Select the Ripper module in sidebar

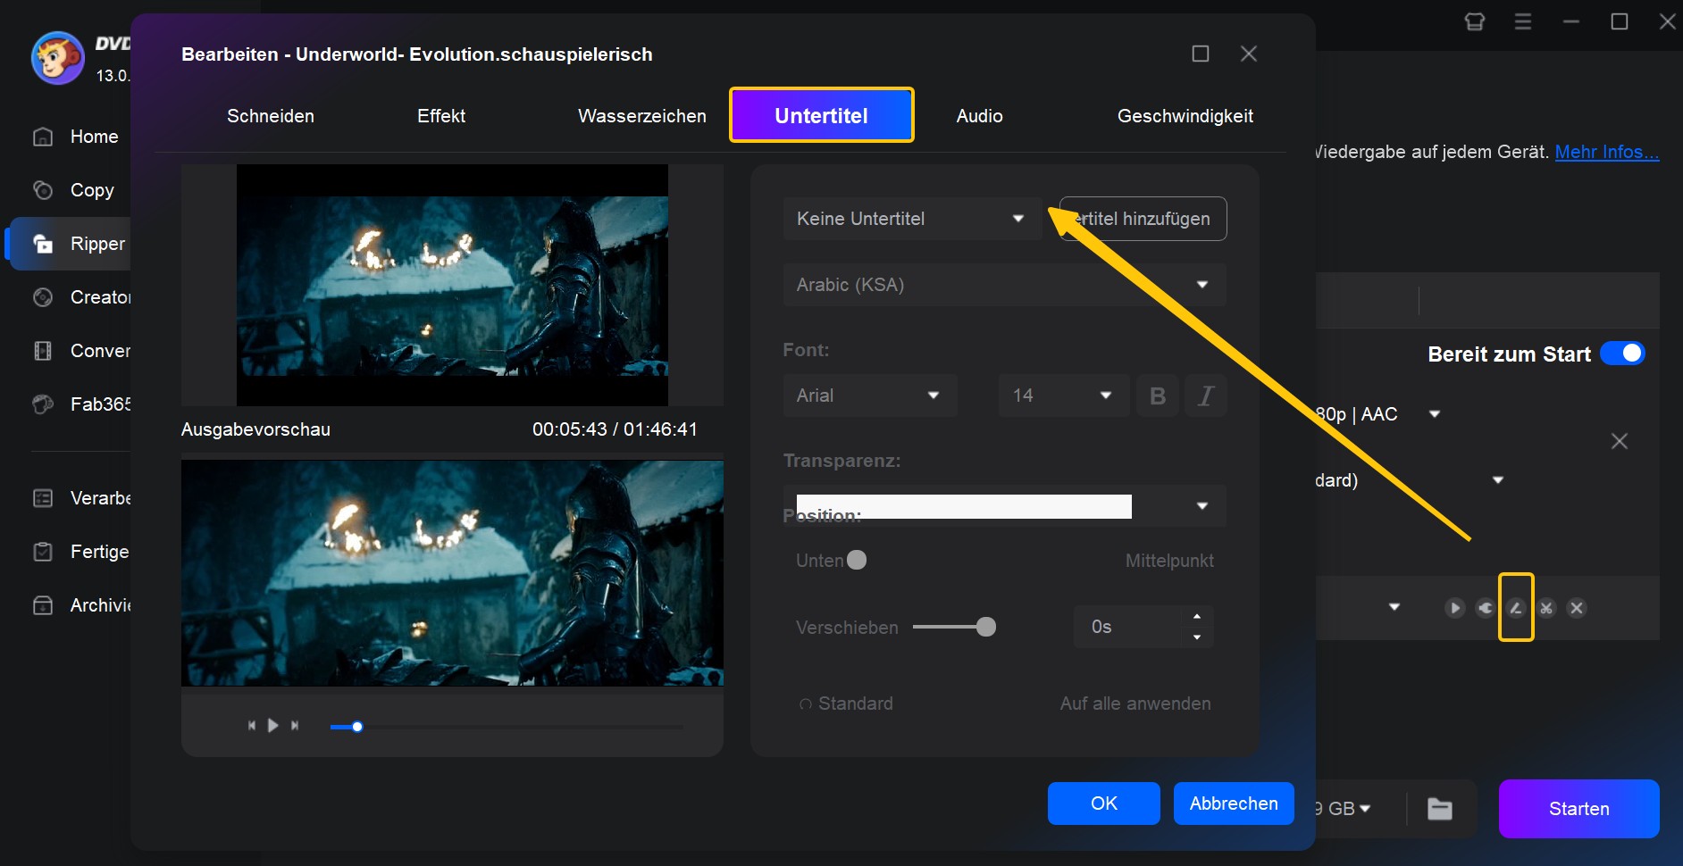[71, 244]
